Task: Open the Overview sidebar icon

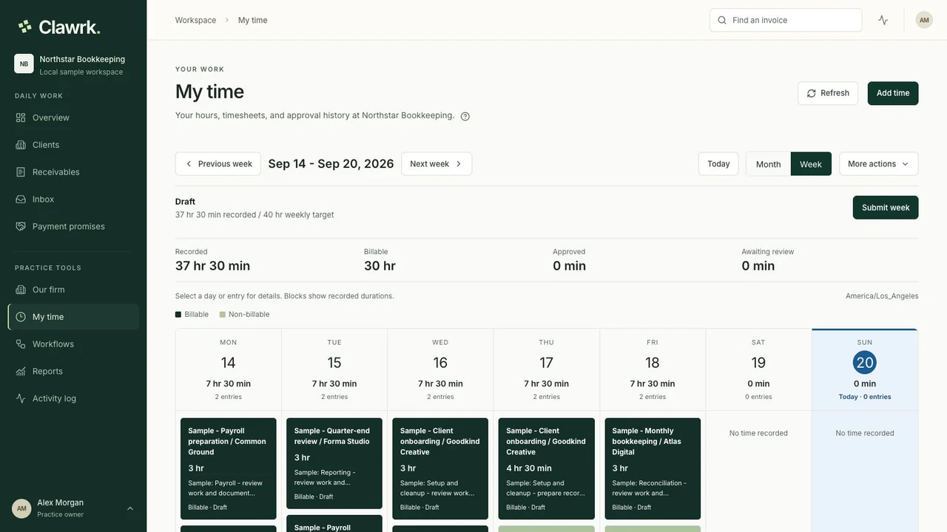Action: pyautogui.click(x=21, y=117)
